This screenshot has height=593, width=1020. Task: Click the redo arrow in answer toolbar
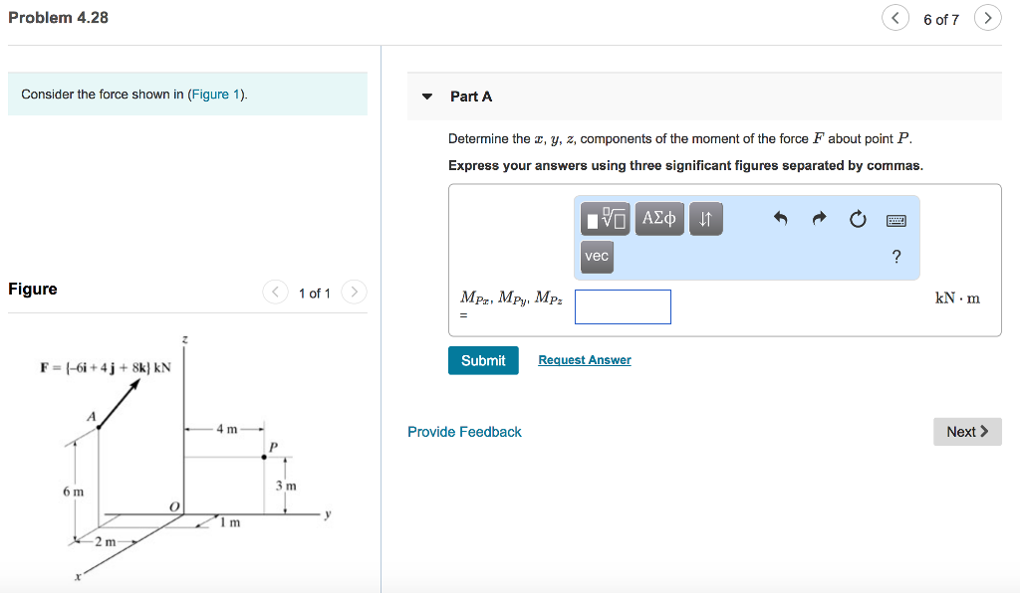tap(819, 218)
